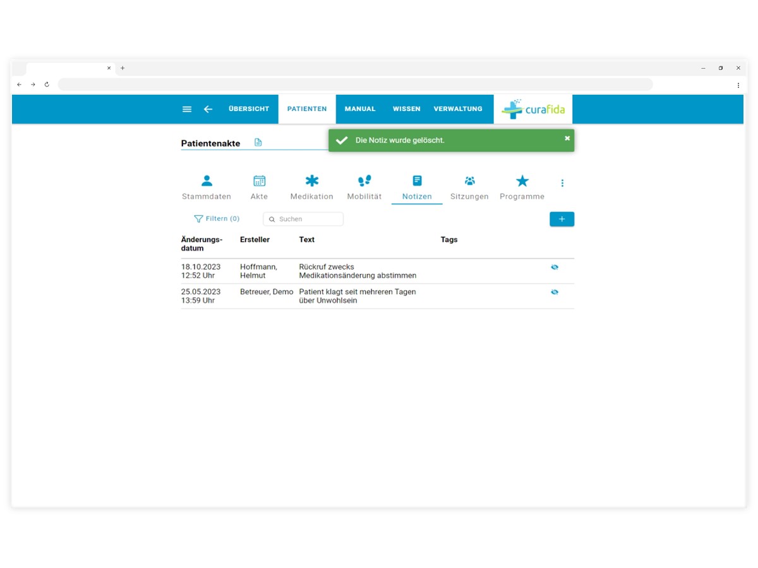Open the Mobilität footprints icon tab
The image size is (758, 568).
pos(364,187)
